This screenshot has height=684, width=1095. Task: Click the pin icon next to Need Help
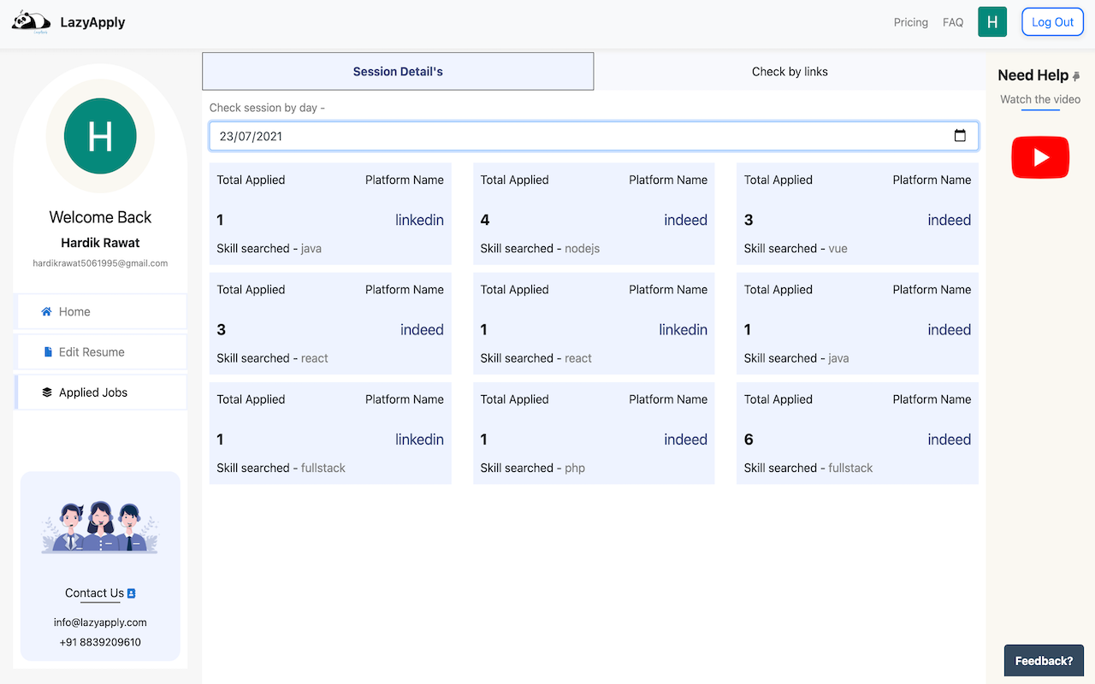point(1078,75)
